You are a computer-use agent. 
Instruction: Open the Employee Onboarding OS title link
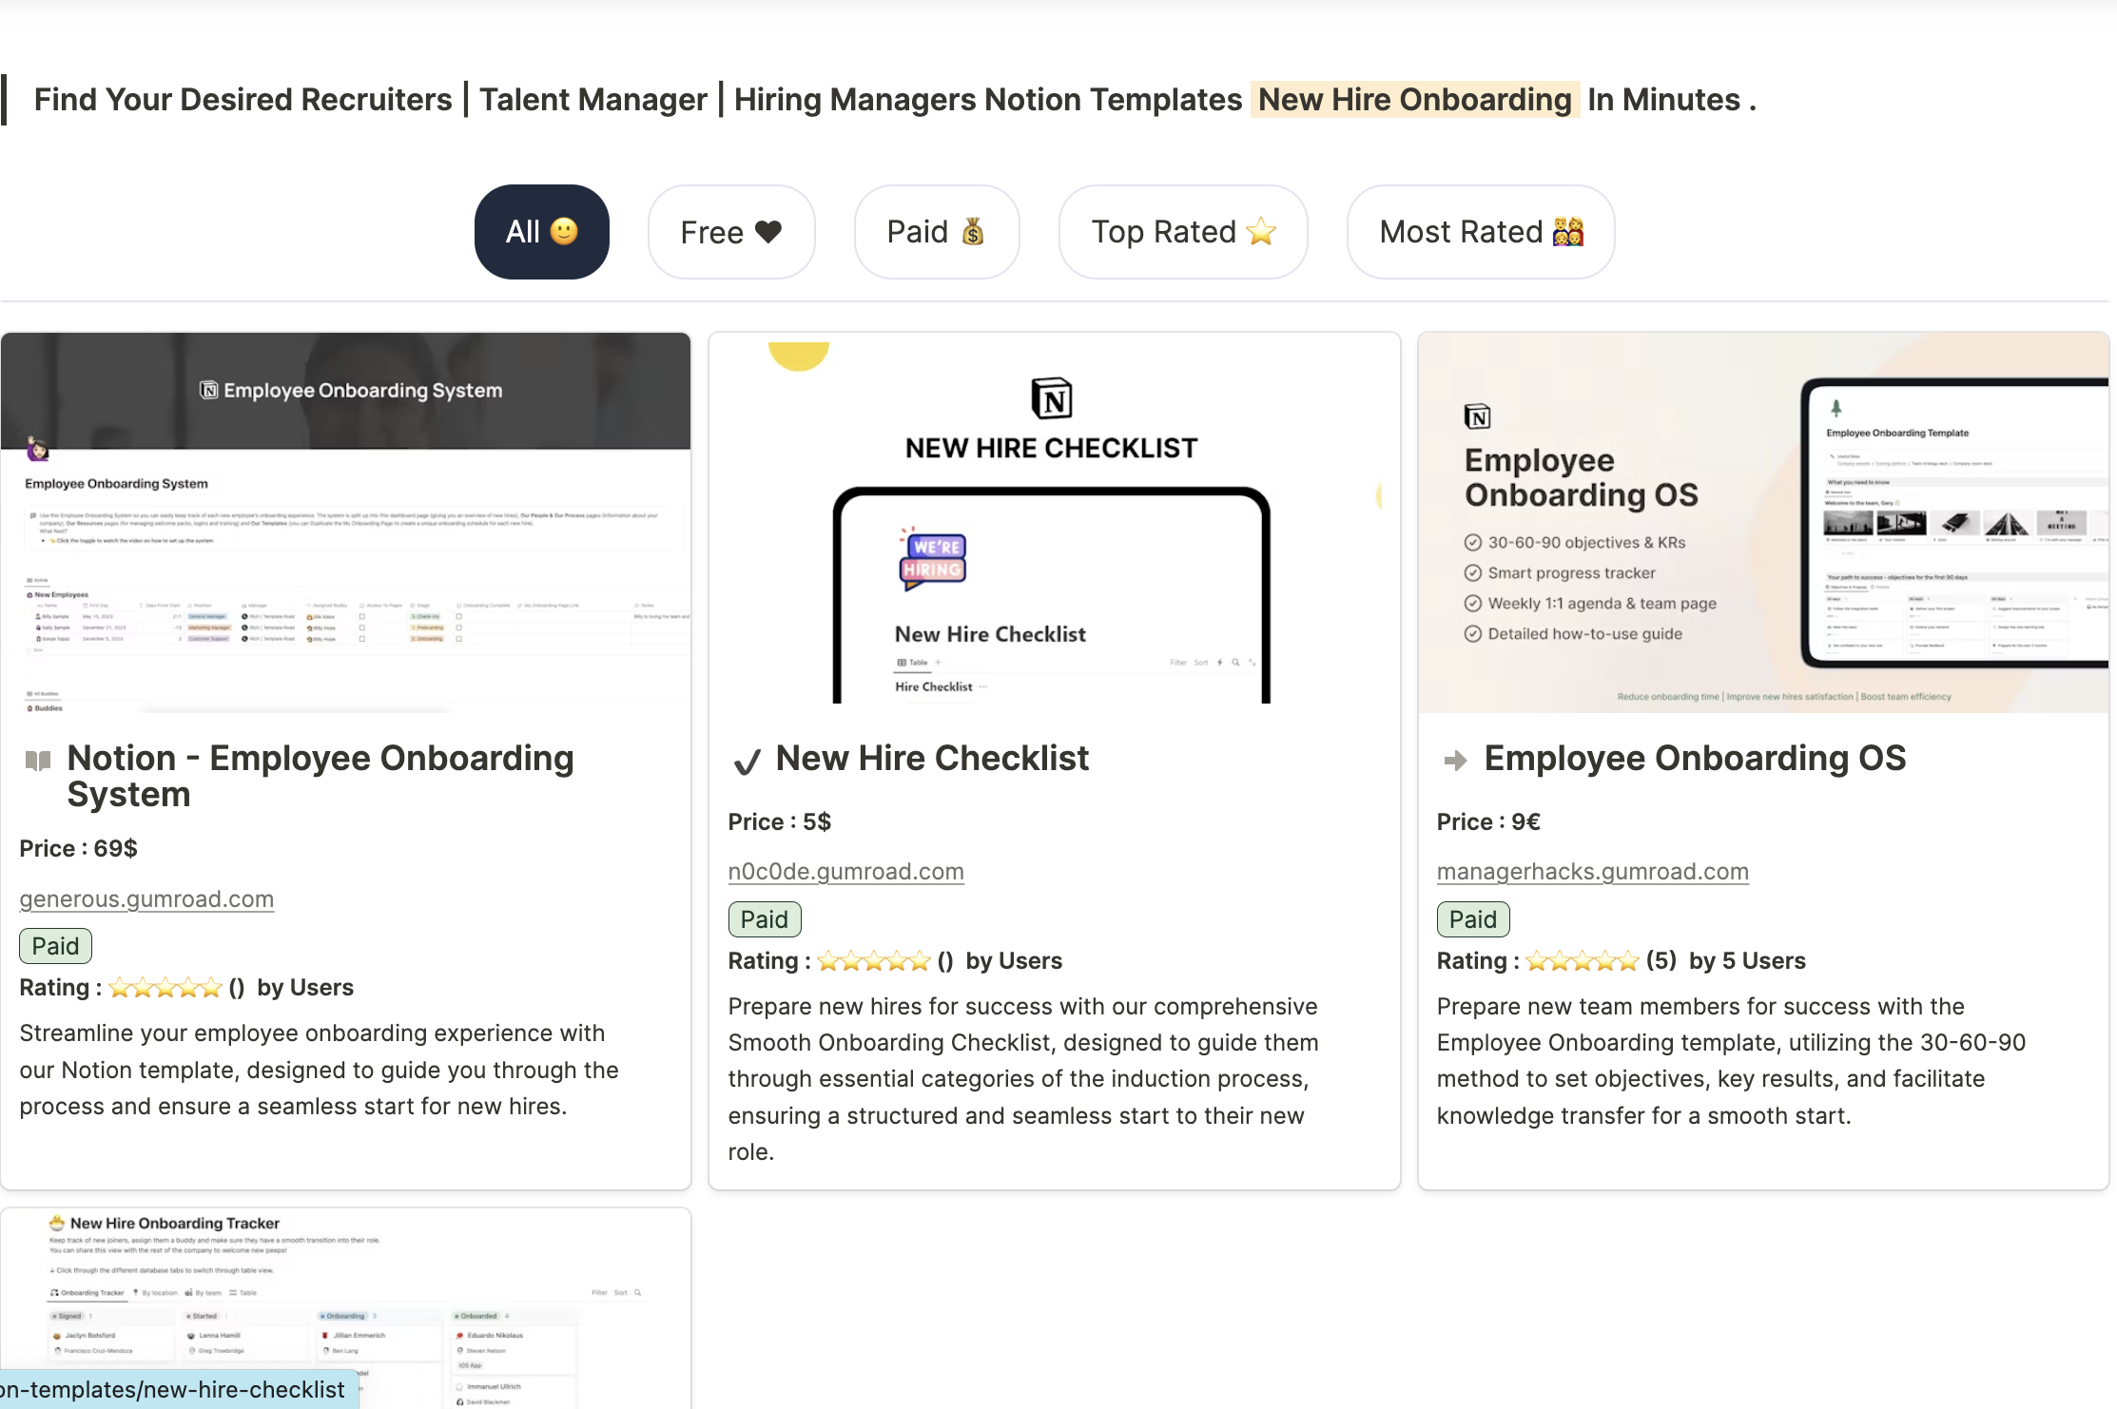[1695, 758]
